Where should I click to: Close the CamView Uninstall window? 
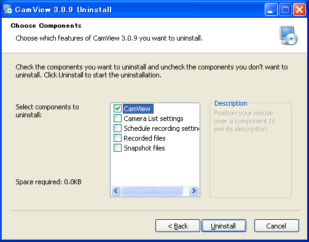[299, 10]
